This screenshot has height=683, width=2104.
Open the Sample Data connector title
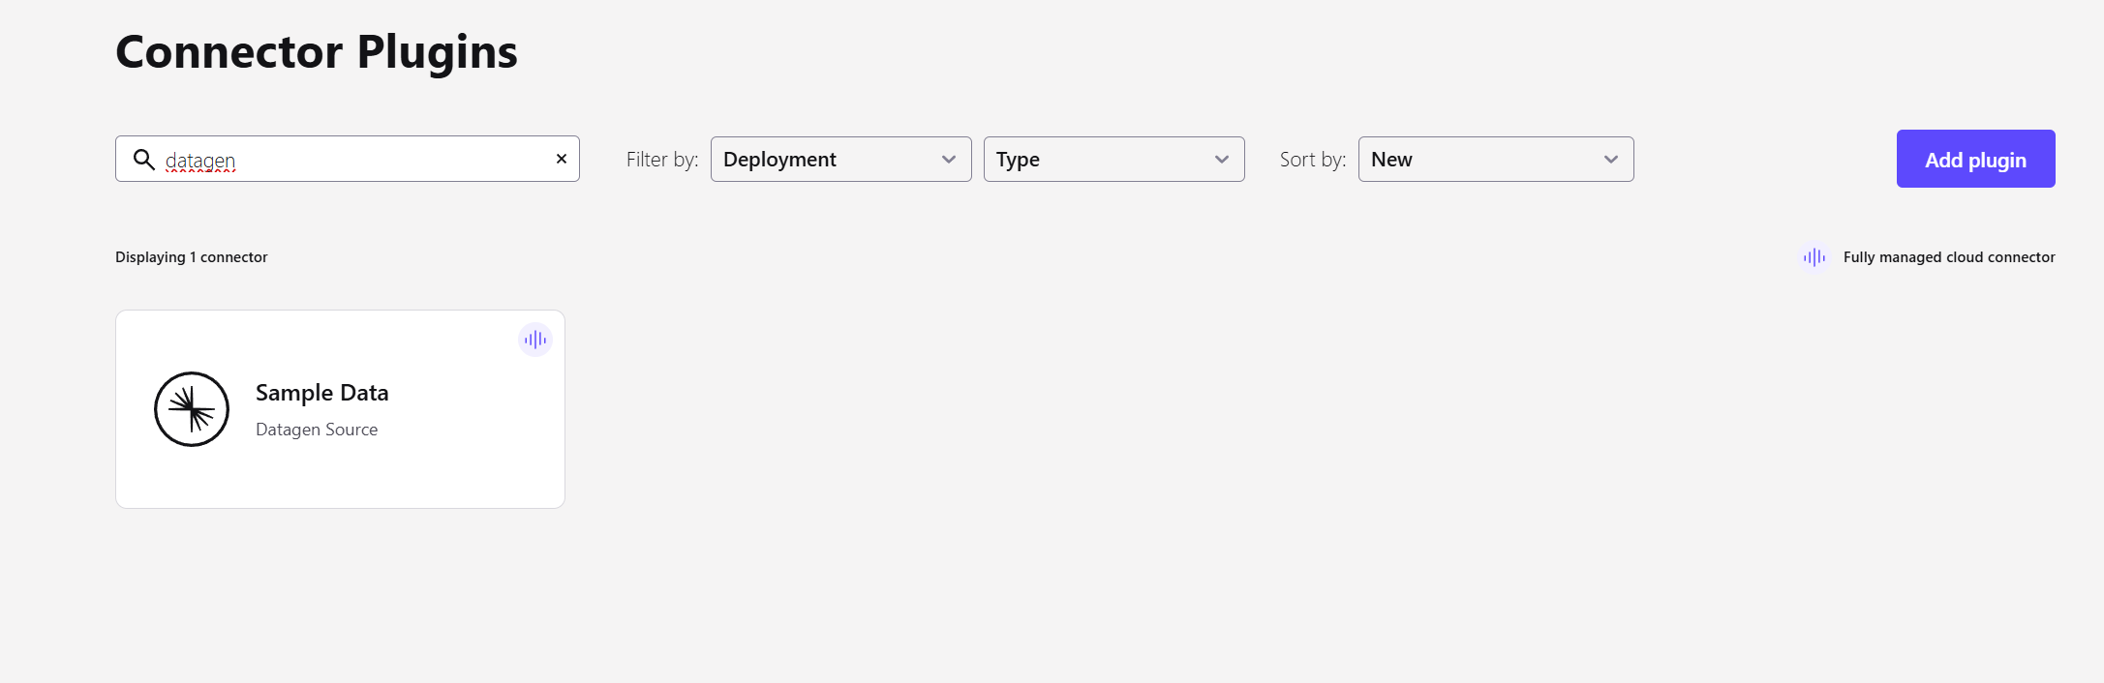(x=321, y=393)
